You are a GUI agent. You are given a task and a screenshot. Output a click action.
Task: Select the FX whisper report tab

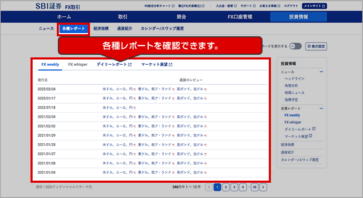point(78,64)
